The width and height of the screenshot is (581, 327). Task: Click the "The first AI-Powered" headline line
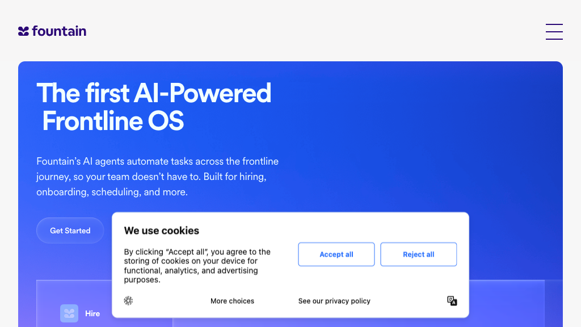[154, 93]
